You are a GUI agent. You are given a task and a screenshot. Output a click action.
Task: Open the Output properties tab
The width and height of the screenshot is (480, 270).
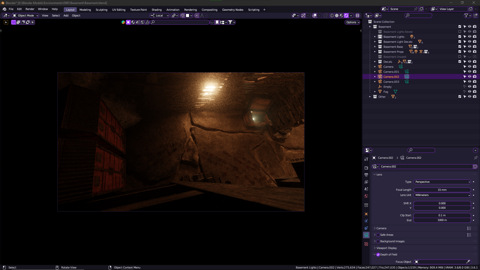coord(366,175)
